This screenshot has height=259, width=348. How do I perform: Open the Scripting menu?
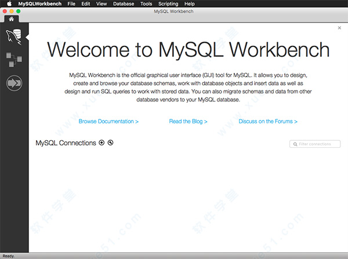(x=168, y=4)
